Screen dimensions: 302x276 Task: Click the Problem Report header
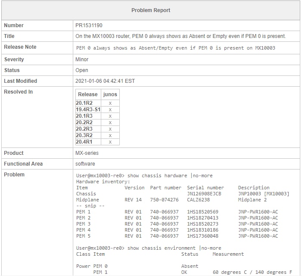click(151, 10)
